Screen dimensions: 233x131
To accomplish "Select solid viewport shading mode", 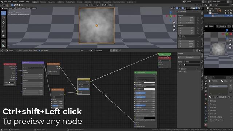I will pos(194,8).
